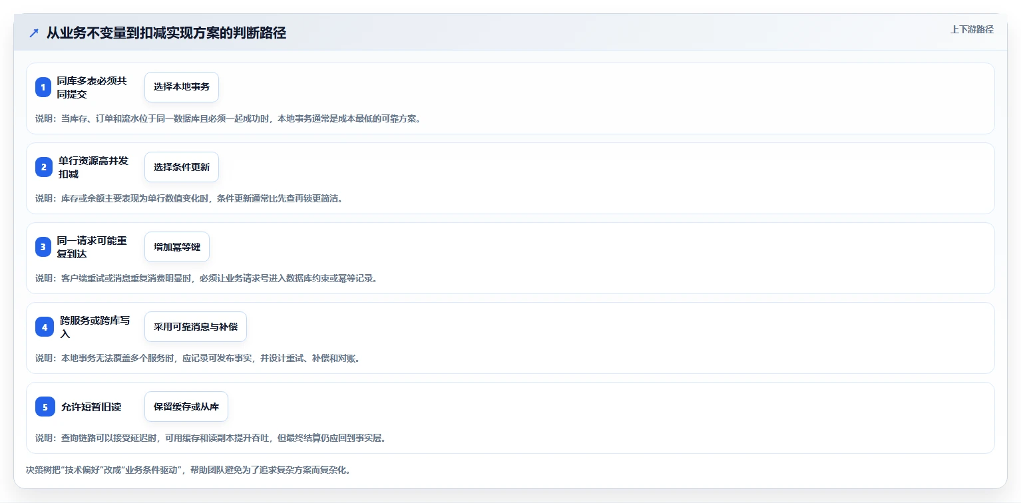The image size is (1021, 503).
Task: Click the 增加幂等键 button
Action: click(x=177, y=247)
